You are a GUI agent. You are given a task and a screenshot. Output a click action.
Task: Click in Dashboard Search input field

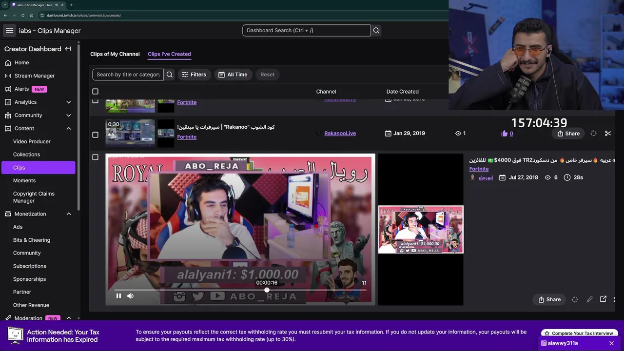(x=306, y=30)
